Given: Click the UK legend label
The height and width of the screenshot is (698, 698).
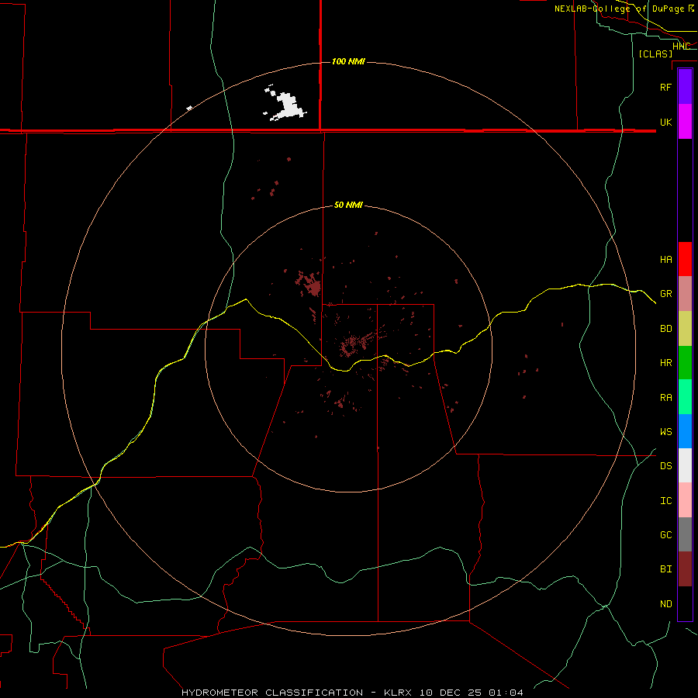Looking at the screenshot, I should coord(665,122).
